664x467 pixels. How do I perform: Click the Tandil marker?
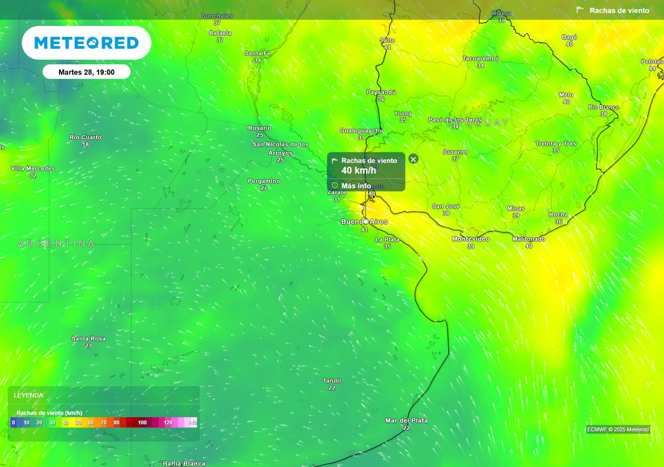pos(331,380)
